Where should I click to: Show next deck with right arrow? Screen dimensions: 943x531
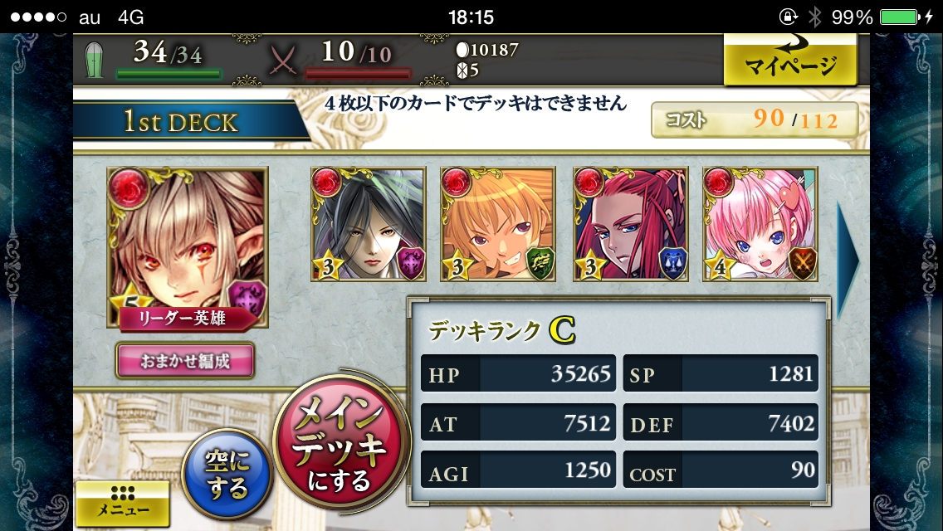click(848, 260)
